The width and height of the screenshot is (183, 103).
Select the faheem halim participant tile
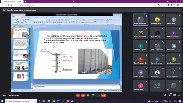(x=157, y=72)
